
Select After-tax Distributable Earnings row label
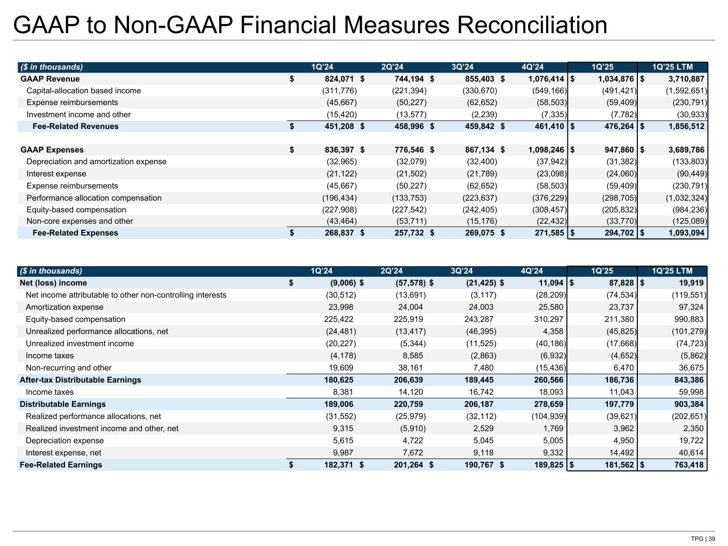(81, 380)
